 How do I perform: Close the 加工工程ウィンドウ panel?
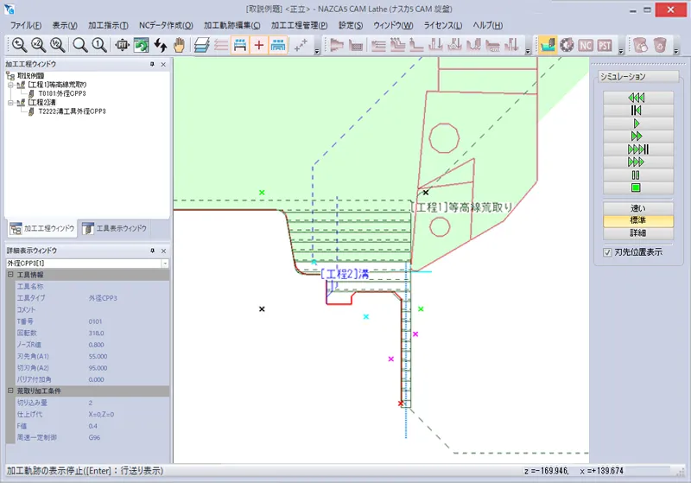pos(163,65)
